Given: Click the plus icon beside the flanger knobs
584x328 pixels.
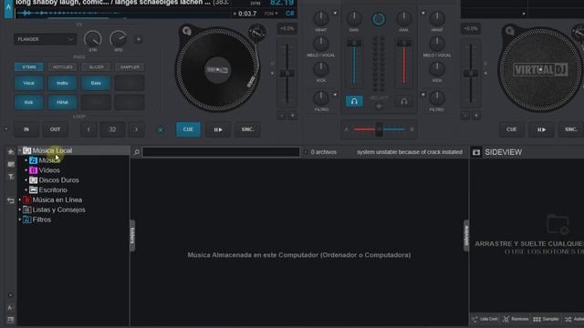Looking at the screenshot, I should point(138,39).
